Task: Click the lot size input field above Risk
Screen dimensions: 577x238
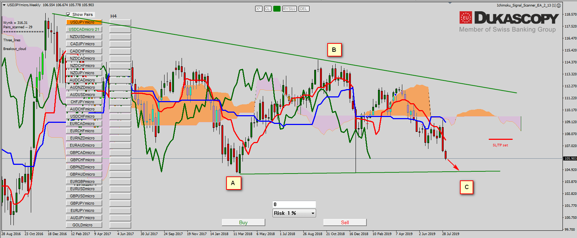Action: [294, 204]
